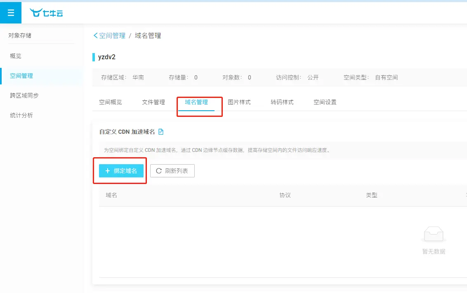Click the bucket name yzdv2
This screenshot has height=293, width=467.
(x=106, y=57)
